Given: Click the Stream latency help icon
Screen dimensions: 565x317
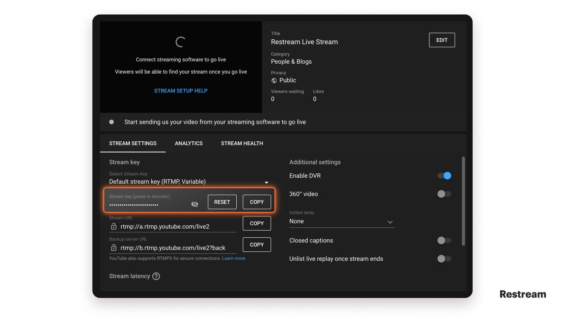Looking at the screenshot, I should tap(156, 276).
